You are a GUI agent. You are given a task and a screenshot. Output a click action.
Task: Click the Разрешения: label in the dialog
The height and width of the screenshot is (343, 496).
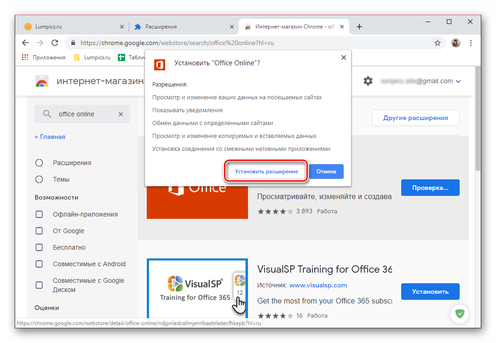(170, 85)
